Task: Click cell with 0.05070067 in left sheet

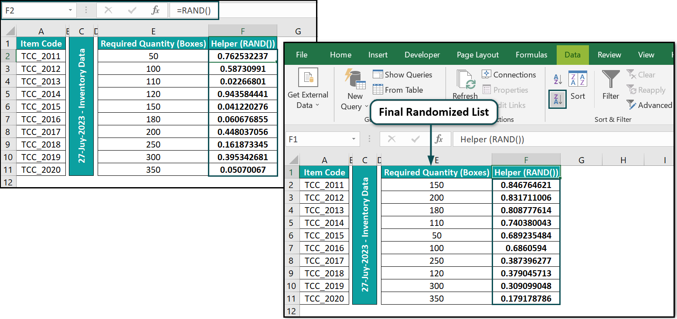Action: pos(243,170)
